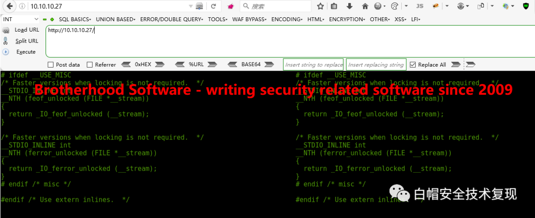535x218 pixels.
Task: Open the UNION BASED menu
Action: tap(115, 19)
